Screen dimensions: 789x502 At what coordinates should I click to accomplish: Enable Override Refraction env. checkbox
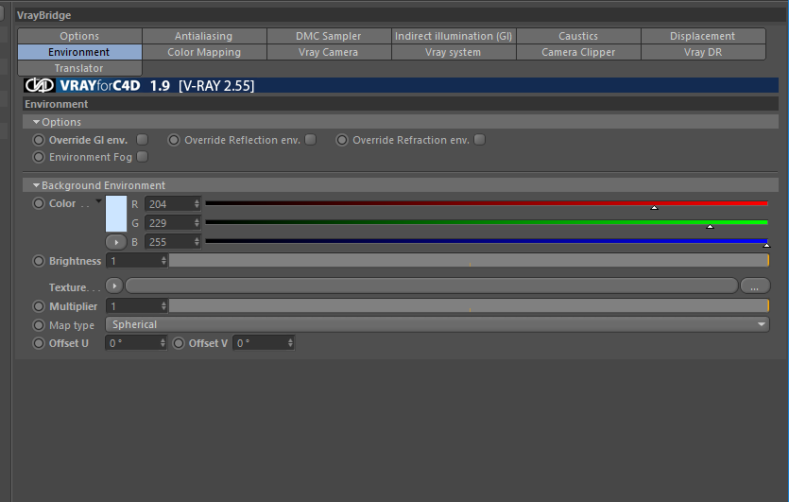(479, 140)
